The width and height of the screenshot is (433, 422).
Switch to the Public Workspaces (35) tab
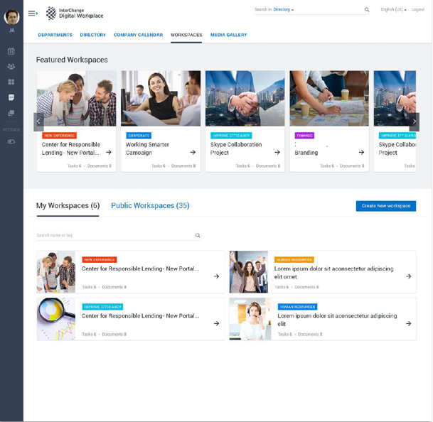[150, 205]
